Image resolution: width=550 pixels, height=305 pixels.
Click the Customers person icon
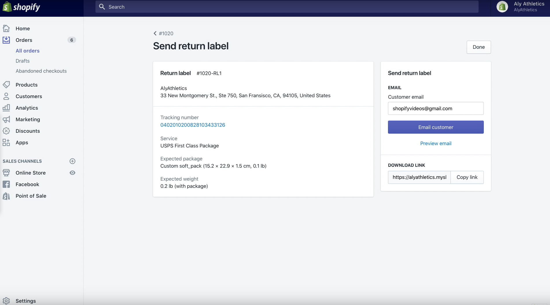[x=6, y=96]
